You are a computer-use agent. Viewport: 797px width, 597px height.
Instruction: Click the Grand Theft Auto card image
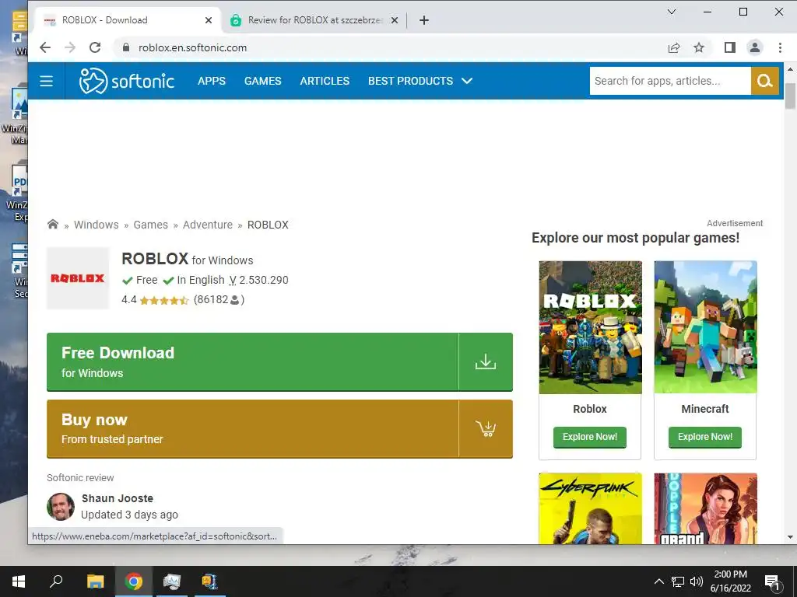(x=705, y=508)
